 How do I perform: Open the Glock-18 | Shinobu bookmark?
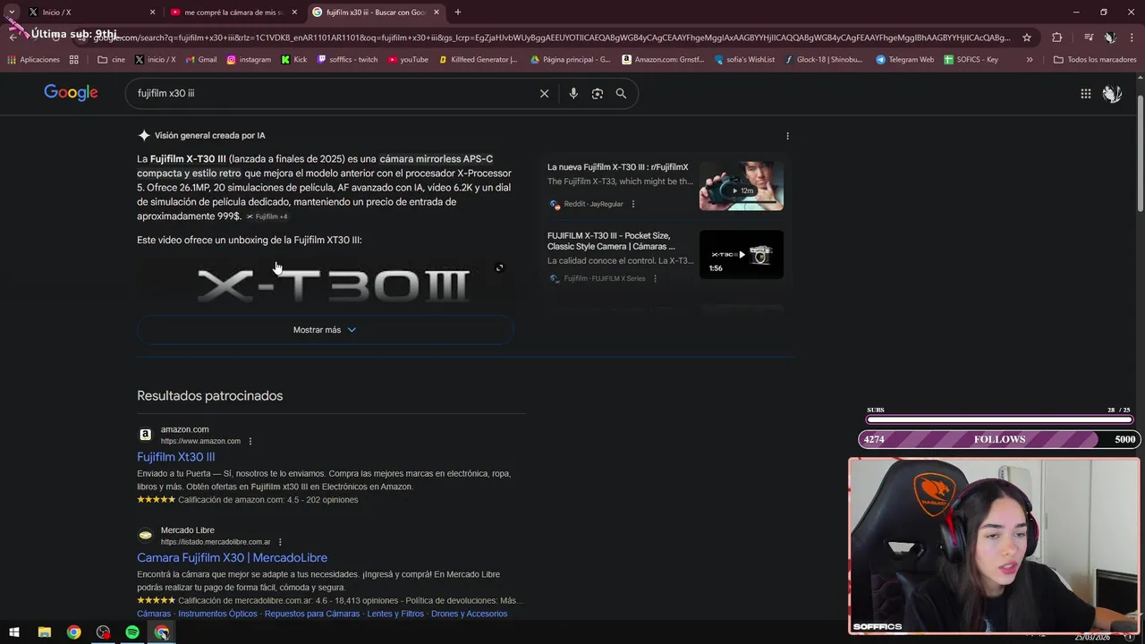824,60
